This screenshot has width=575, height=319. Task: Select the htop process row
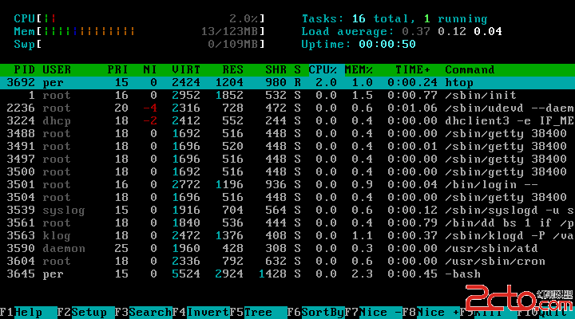click(287, 82)
